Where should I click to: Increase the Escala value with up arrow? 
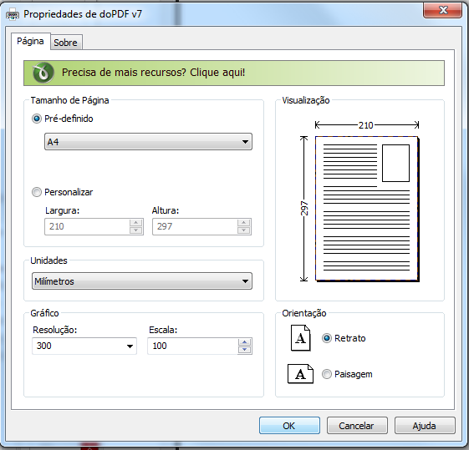(245, 342)
